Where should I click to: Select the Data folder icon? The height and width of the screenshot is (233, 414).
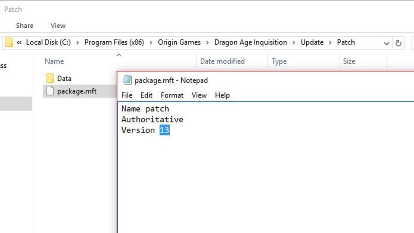click(x=50, y=78)
